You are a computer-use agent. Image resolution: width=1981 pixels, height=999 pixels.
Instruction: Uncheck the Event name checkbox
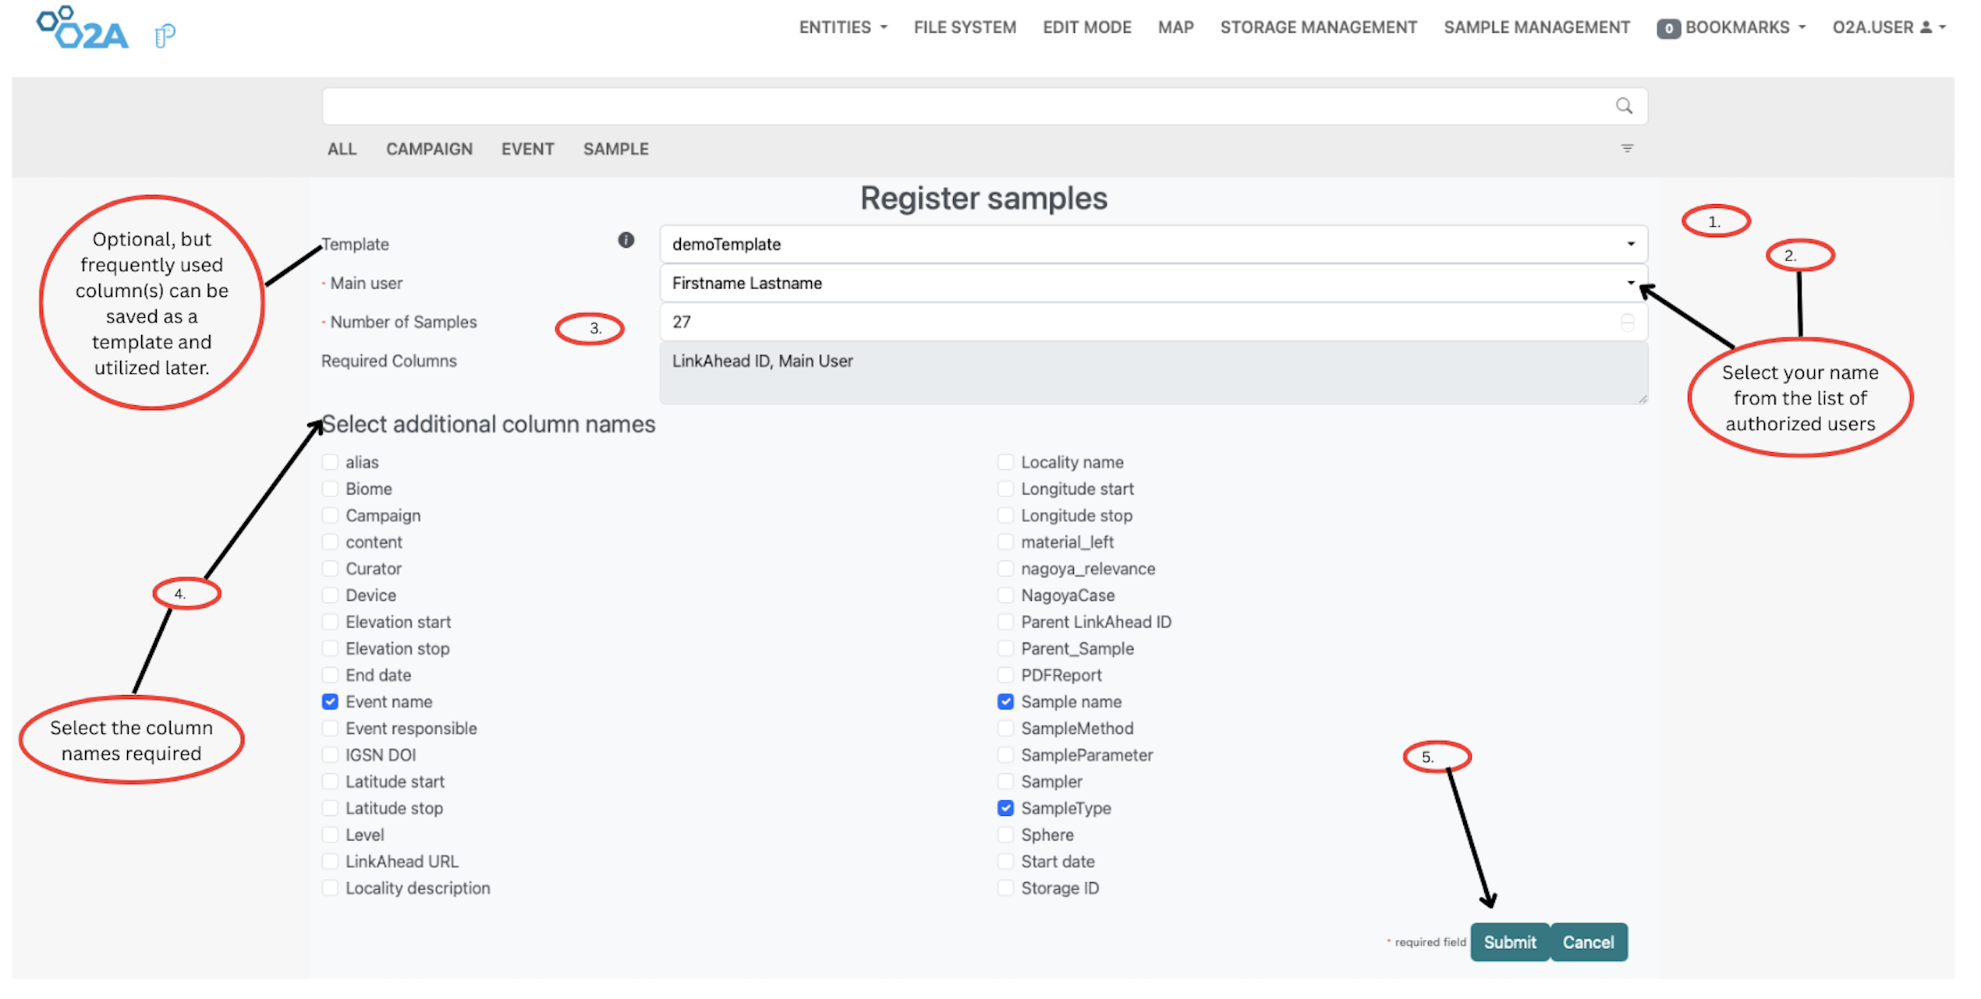330,701
